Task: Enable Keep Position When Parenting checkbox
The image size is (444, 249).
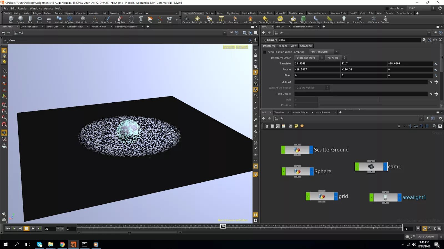Action: pyautogui.click(x=265, y=52)
